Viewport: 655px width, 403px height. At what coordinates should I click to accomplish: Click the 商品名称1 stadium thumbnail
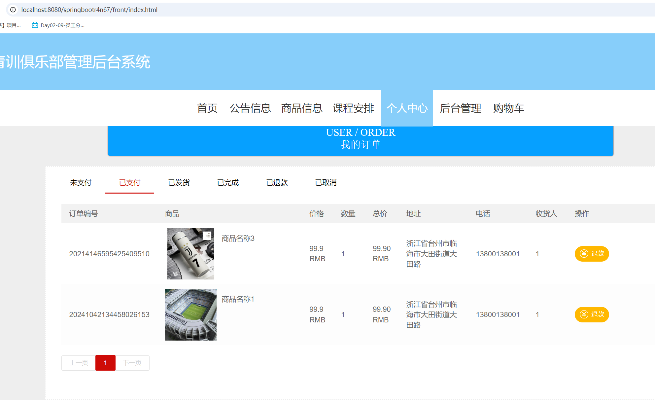[x=191, y=314]
